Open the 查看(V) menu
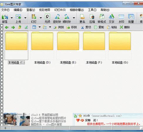The width and height of the screenshot is (143, 132). coord(31,10)
